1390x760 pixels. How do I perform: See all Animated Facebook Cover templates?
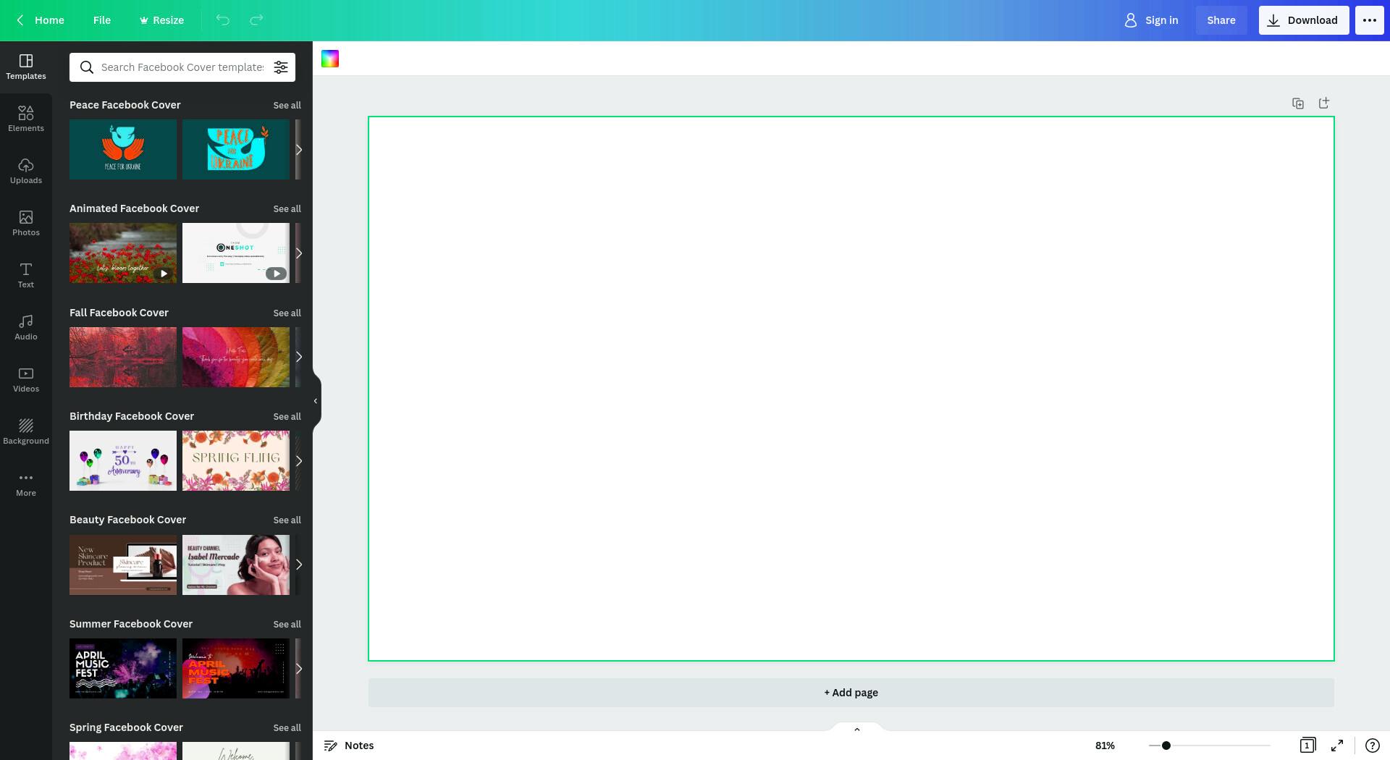pos(287,208)
